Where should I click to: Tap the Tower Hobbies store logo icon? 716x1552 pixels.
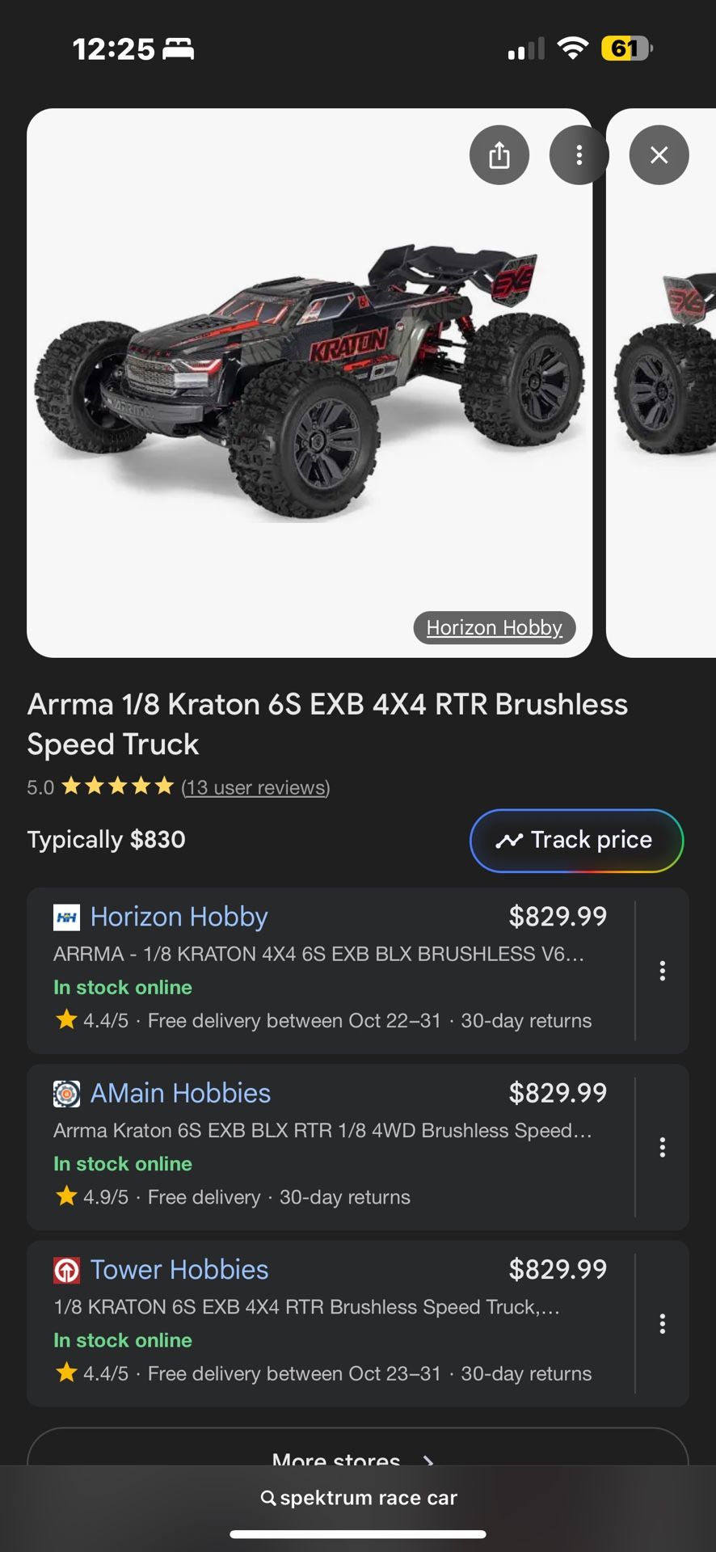point(66,1270)
